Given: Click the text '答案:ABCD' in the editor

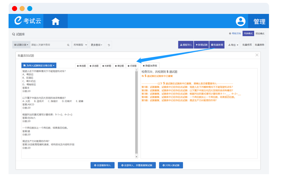Looking at the screenshot, I should [28, 104].
